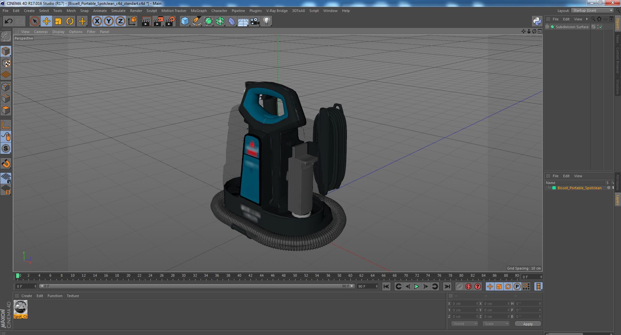Select the Spot_Cl material thumbnail

pyautogui.click(x=20, y=309)
